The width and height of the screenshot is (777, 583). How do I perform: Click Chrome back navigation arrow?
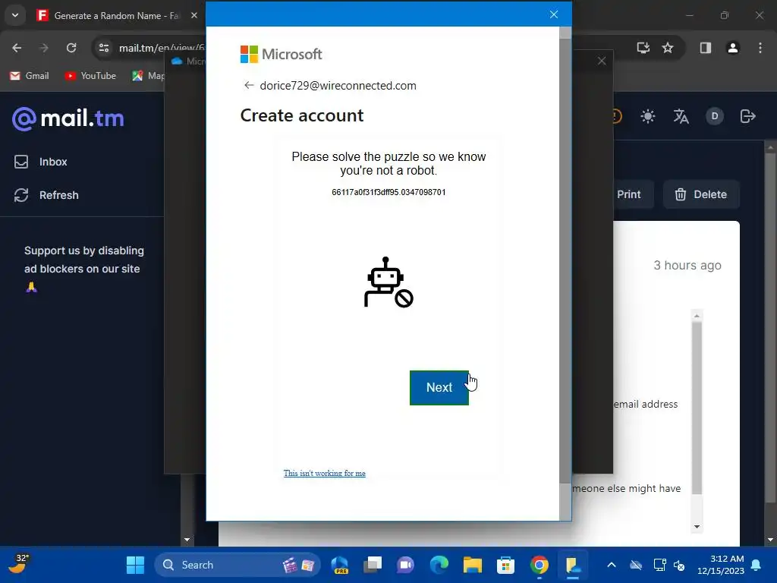click(17, 48)
